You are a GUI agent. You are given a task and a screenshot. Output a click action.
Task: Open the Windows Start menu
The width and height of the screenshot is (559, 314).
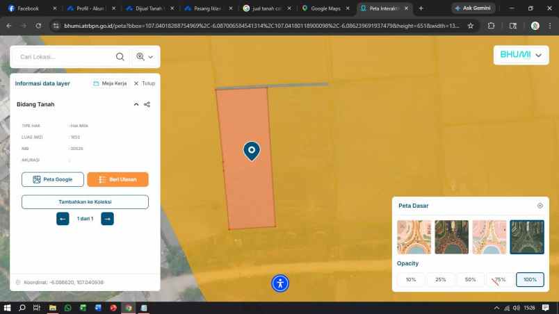pyautogui.click(x=7, y=308)
